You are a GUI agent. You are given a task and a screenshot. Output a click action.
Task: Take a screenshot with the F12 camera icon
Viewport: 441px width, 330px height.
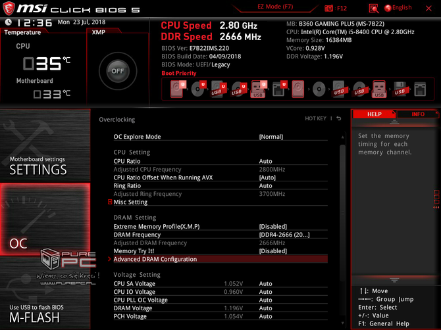click(329, 8)
